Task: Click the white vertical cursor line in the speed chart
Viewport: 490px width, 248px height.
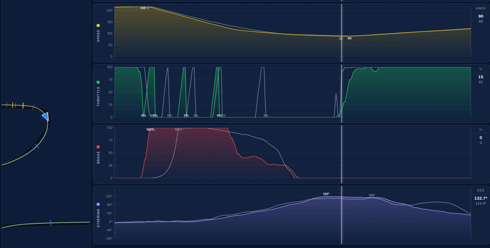Action: pyautogui.click(x=342, y=33)
